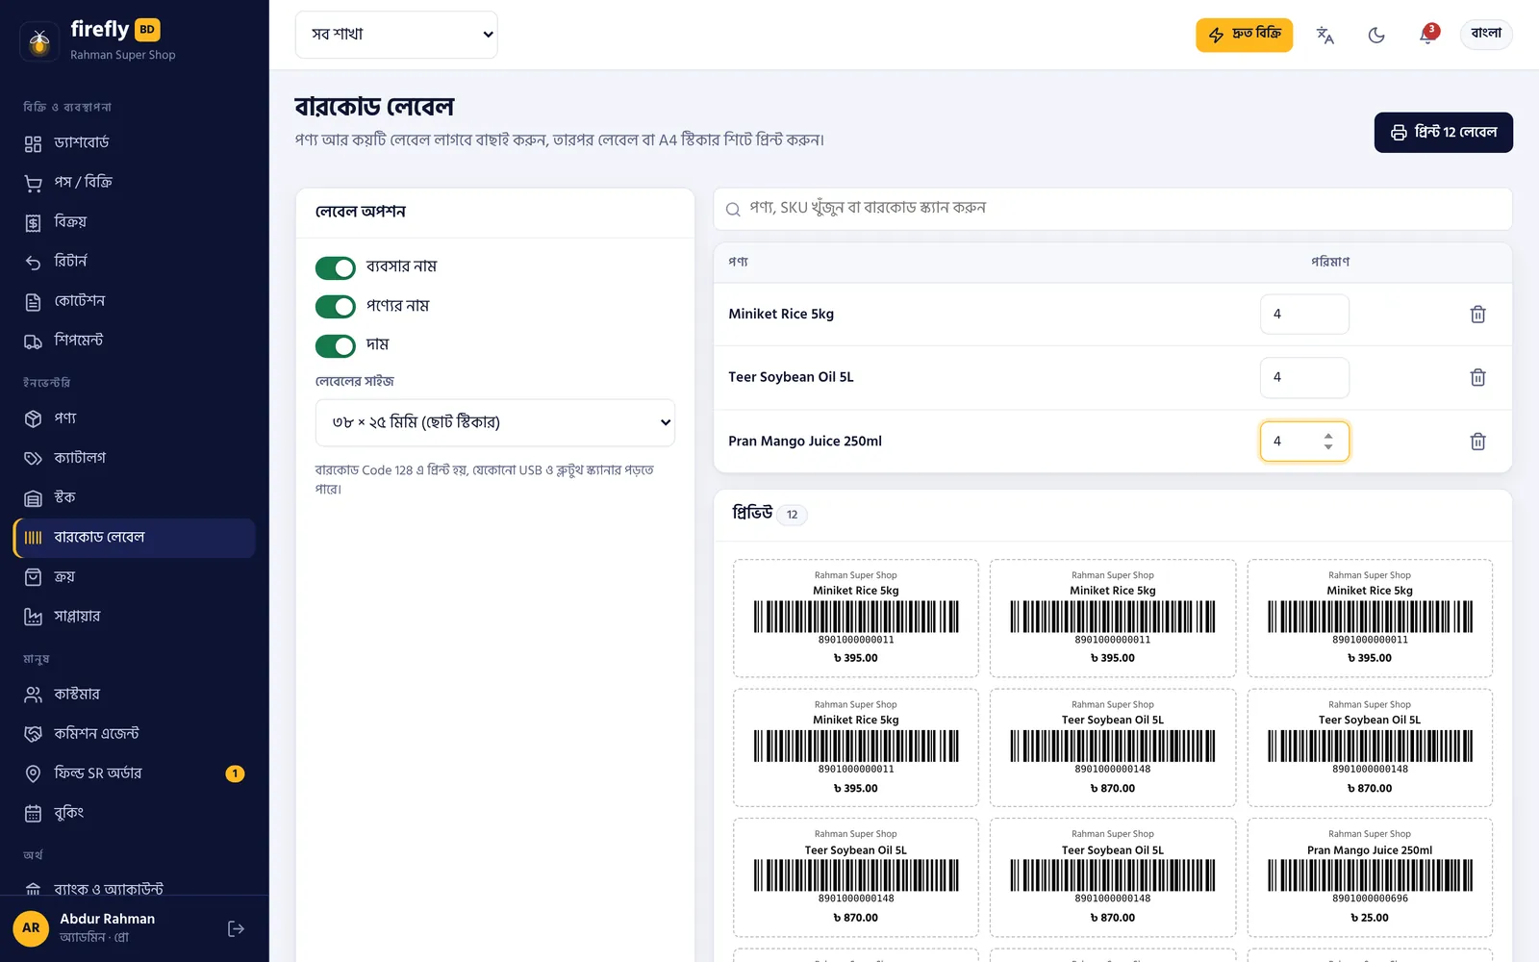This screenshot has height=962, width=1539.
Task: Delete Teer Soybean Oil 5L row
Action: pos(1477,378)
